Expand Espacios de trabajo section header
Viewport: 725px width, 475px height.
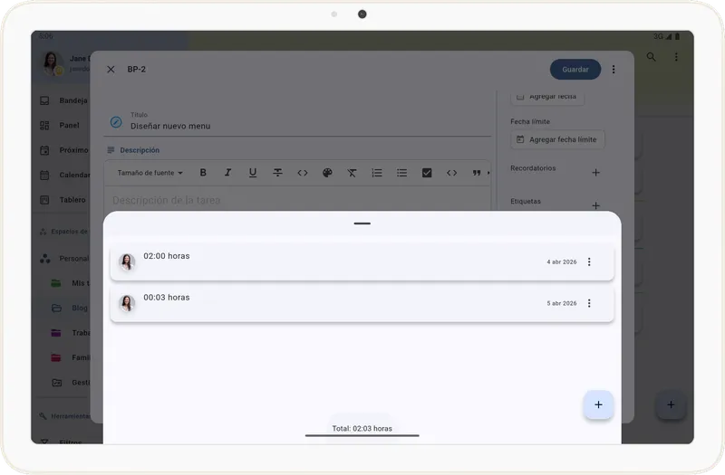pos(64,232)
